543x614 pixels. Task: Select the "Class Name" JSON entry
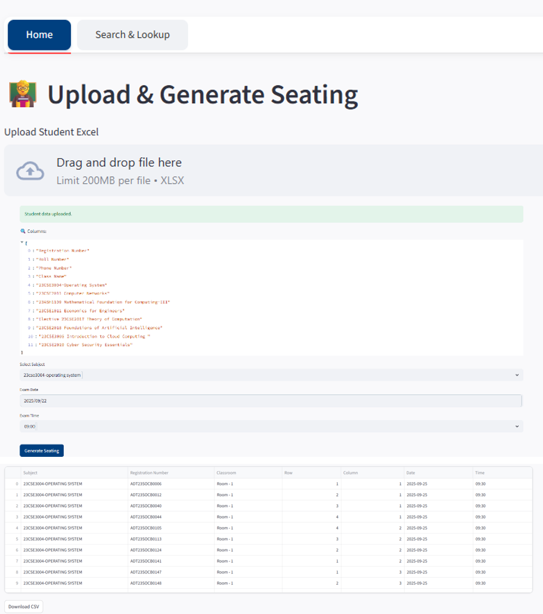click(51, 276)
